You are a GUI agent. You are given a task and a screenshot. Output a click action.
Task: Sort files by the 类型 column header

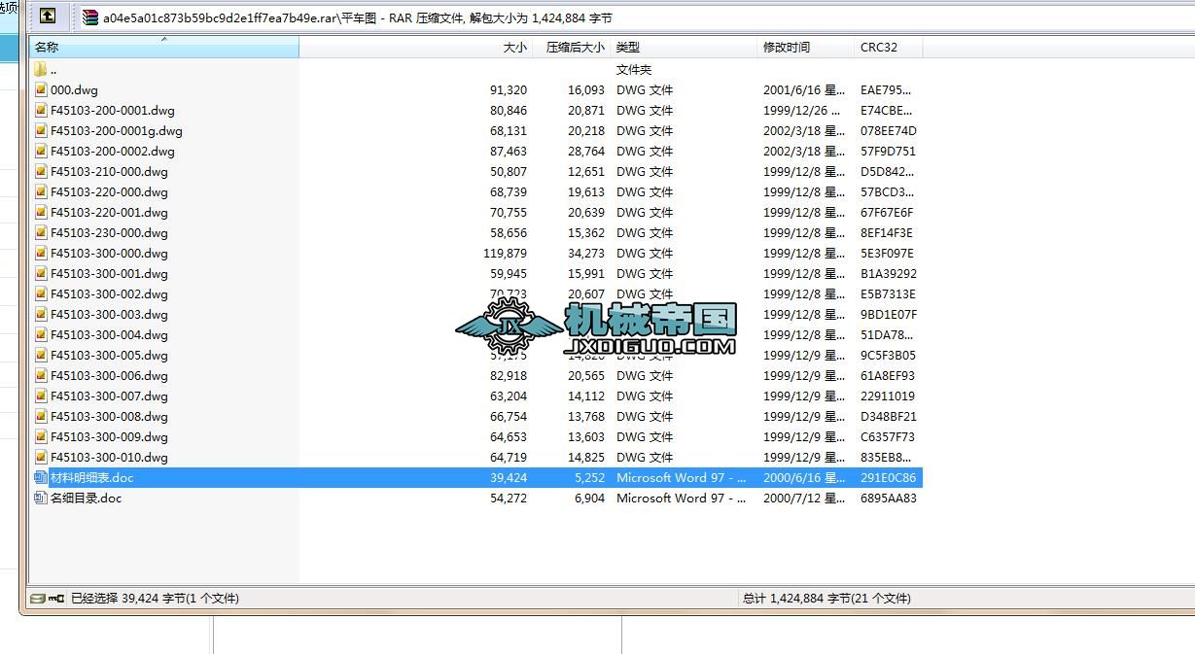click(x=684, y=47)
